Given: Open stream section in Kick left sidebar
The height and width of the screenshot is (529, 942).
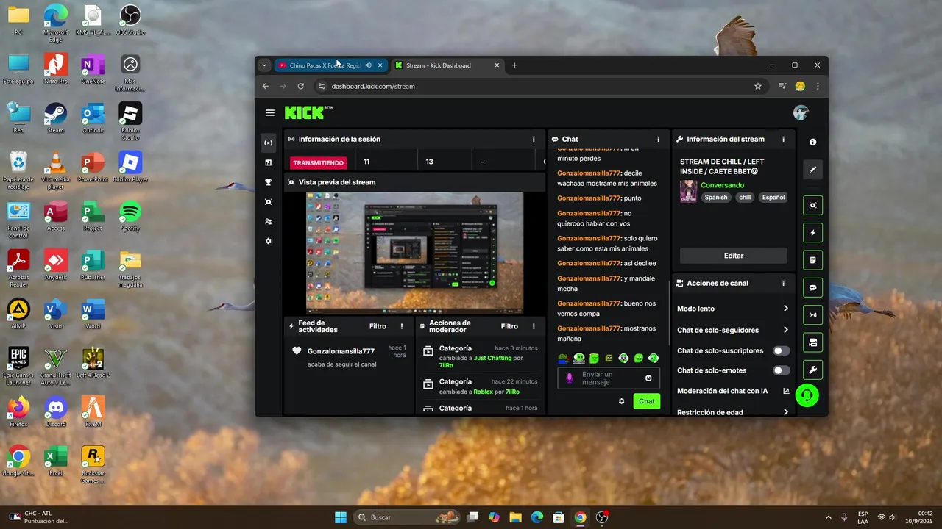Looking at the screenshot, I should (268, 143).
